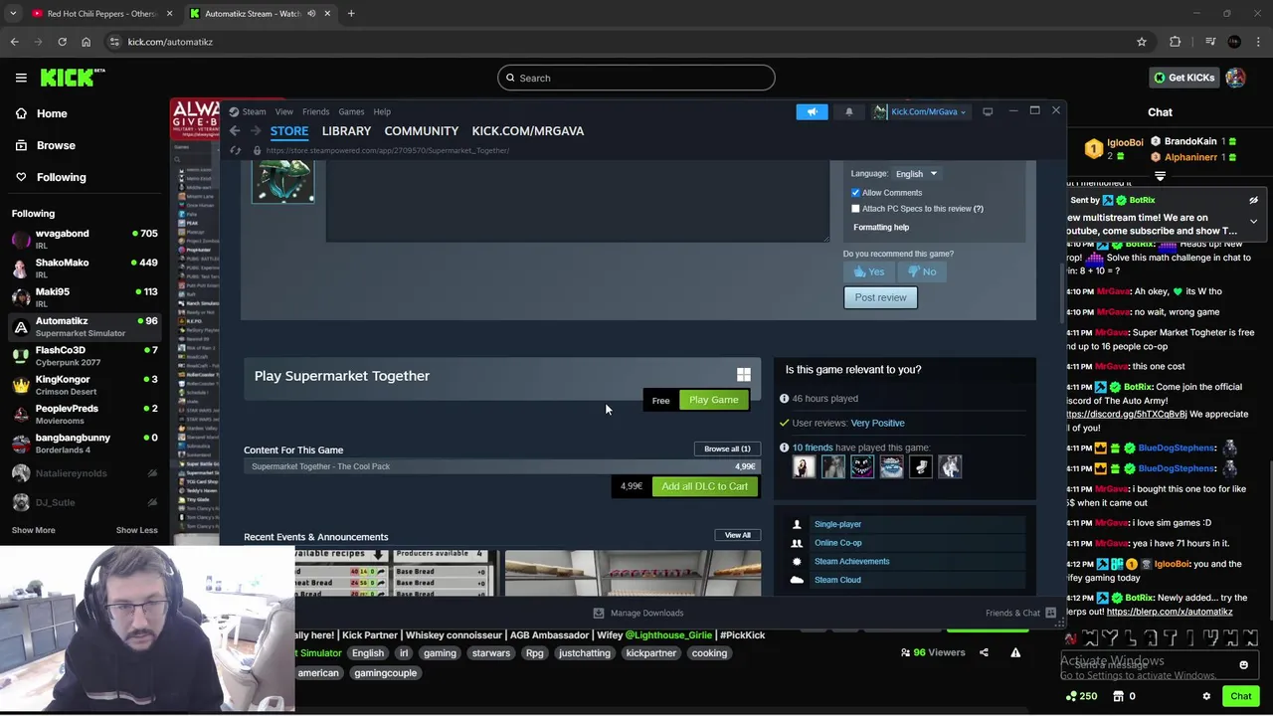Open the channel points shop icon
This screenshot has width=1273, height=716.
pos(1119,696)
